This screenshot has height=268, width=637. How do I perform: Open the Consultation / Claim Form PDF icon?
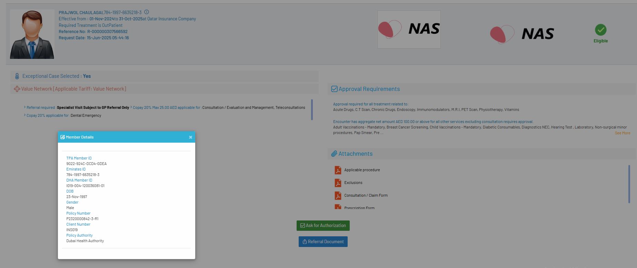point(338,196)
